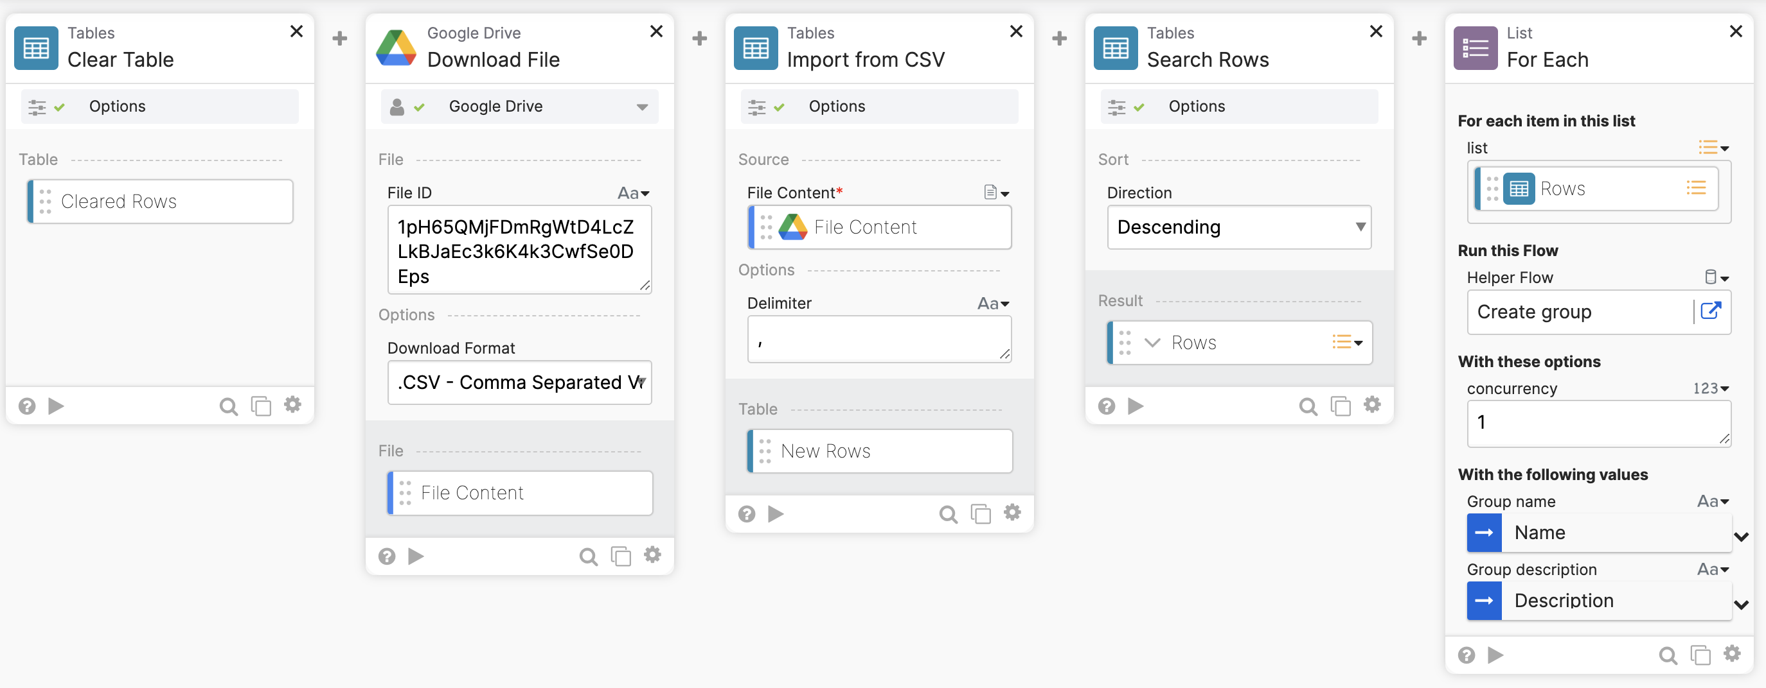Viewport: 1766px width, 688px height.
Task: Open Create group helper flow link
Action: (1711, 311)
